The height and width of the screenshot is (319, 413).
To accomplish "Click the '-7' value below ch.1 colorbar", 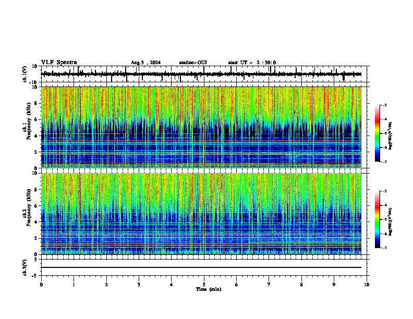I will (384, 162).
